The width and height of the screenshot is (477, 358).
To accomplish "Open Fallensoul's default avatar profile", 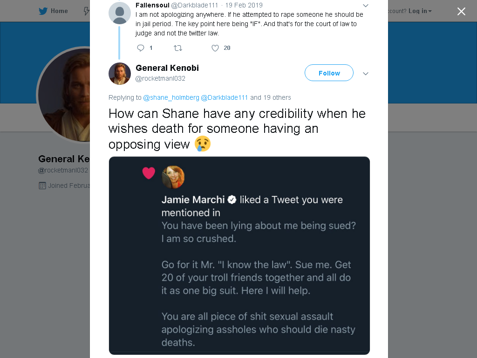I will [120, 13].
